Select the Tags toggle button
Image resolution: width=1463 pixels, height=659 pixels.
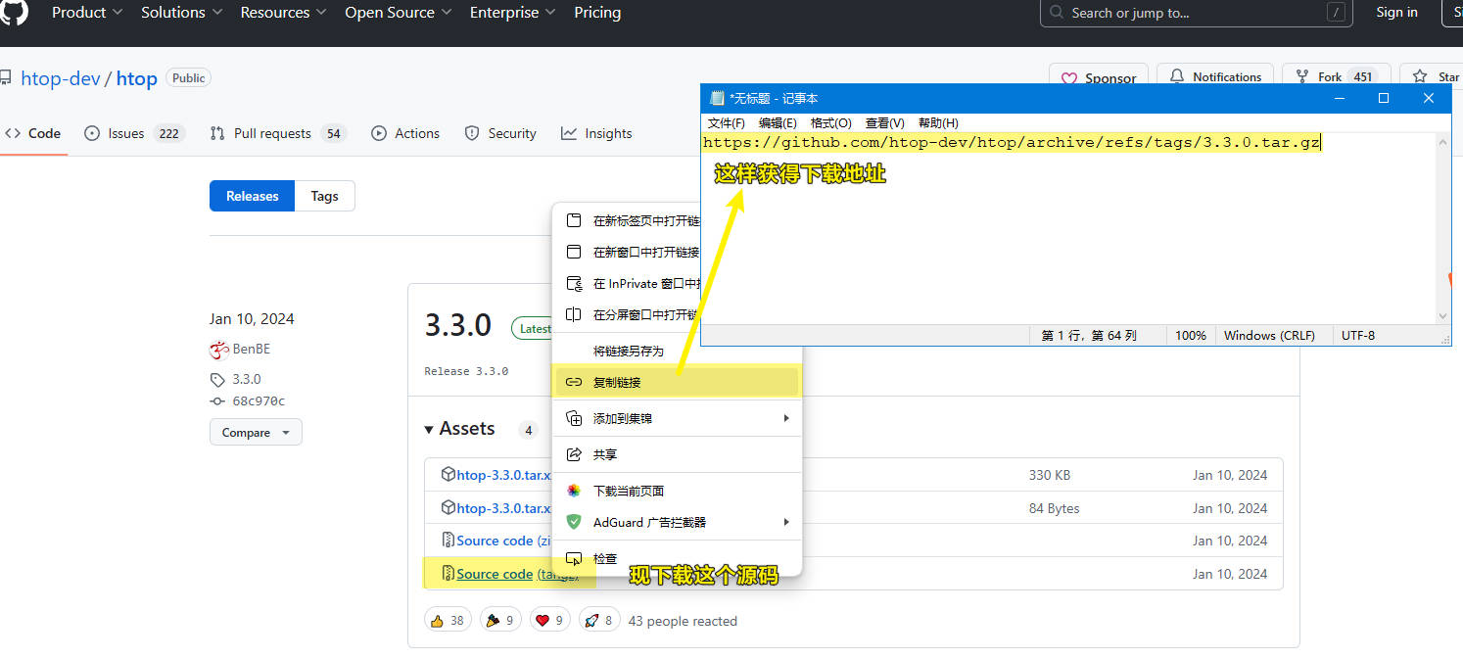click(x=325, y=196)
